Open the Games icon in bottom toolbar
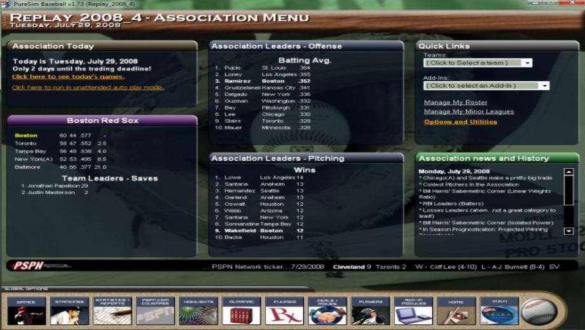 (x=26, y=310)
